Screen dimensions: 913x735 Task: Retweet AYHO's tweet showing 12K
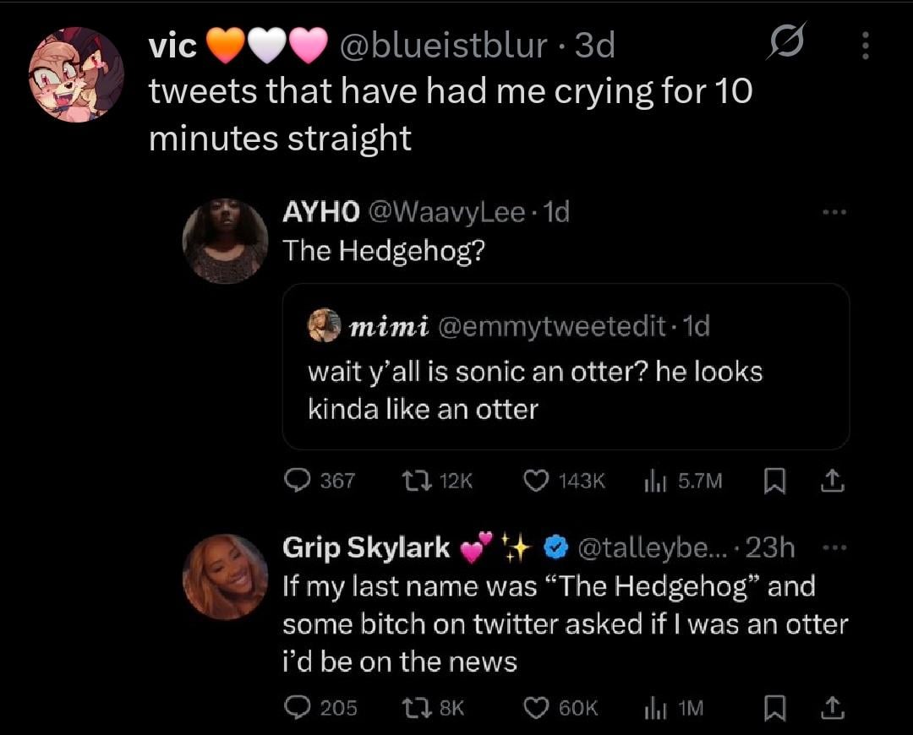pos(437,481)
